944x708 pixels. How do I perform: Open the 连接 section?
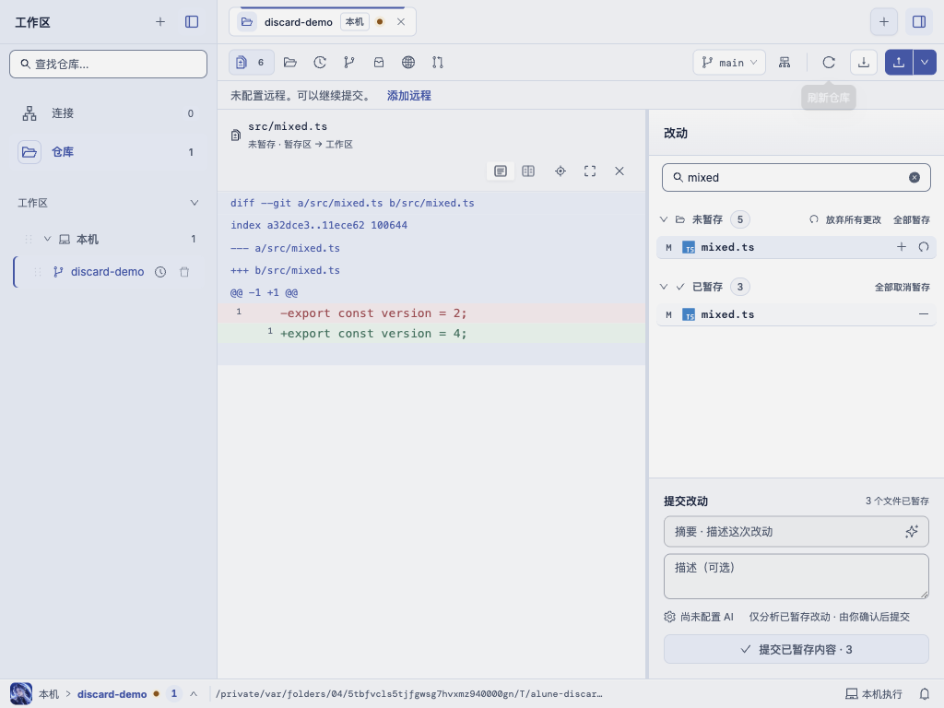click(109, 113)
